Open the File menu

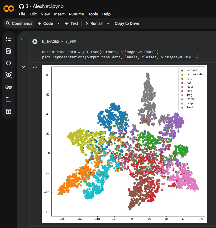tap(22, 14)
